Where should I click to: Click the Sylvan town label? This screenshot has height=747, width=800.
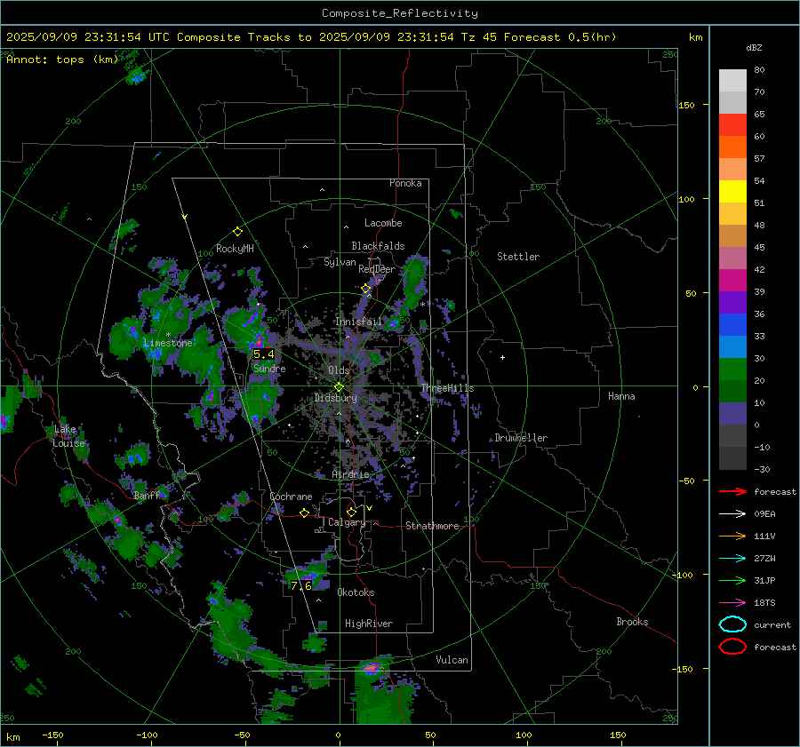[340, 262]
